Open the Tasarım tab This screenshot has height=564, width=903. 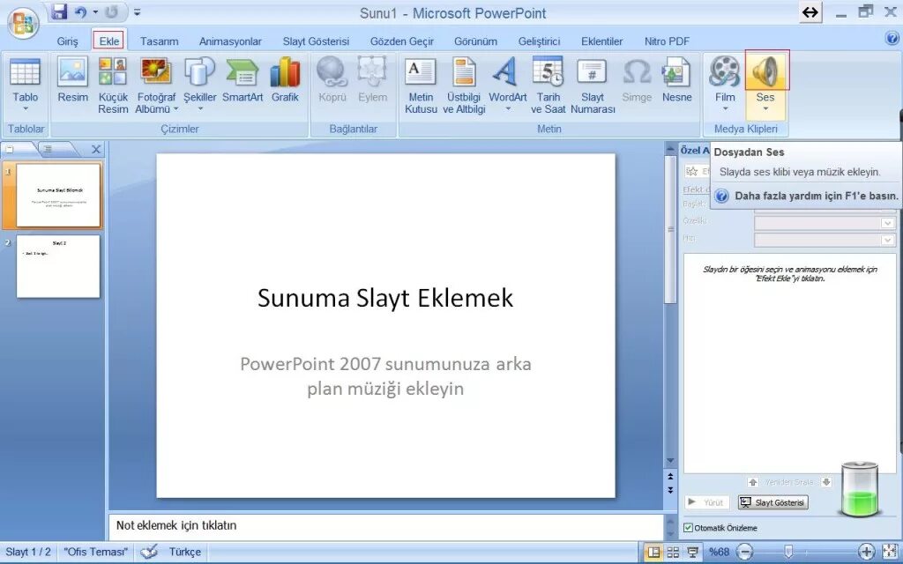pyautogui.click(x=160, y=41)
